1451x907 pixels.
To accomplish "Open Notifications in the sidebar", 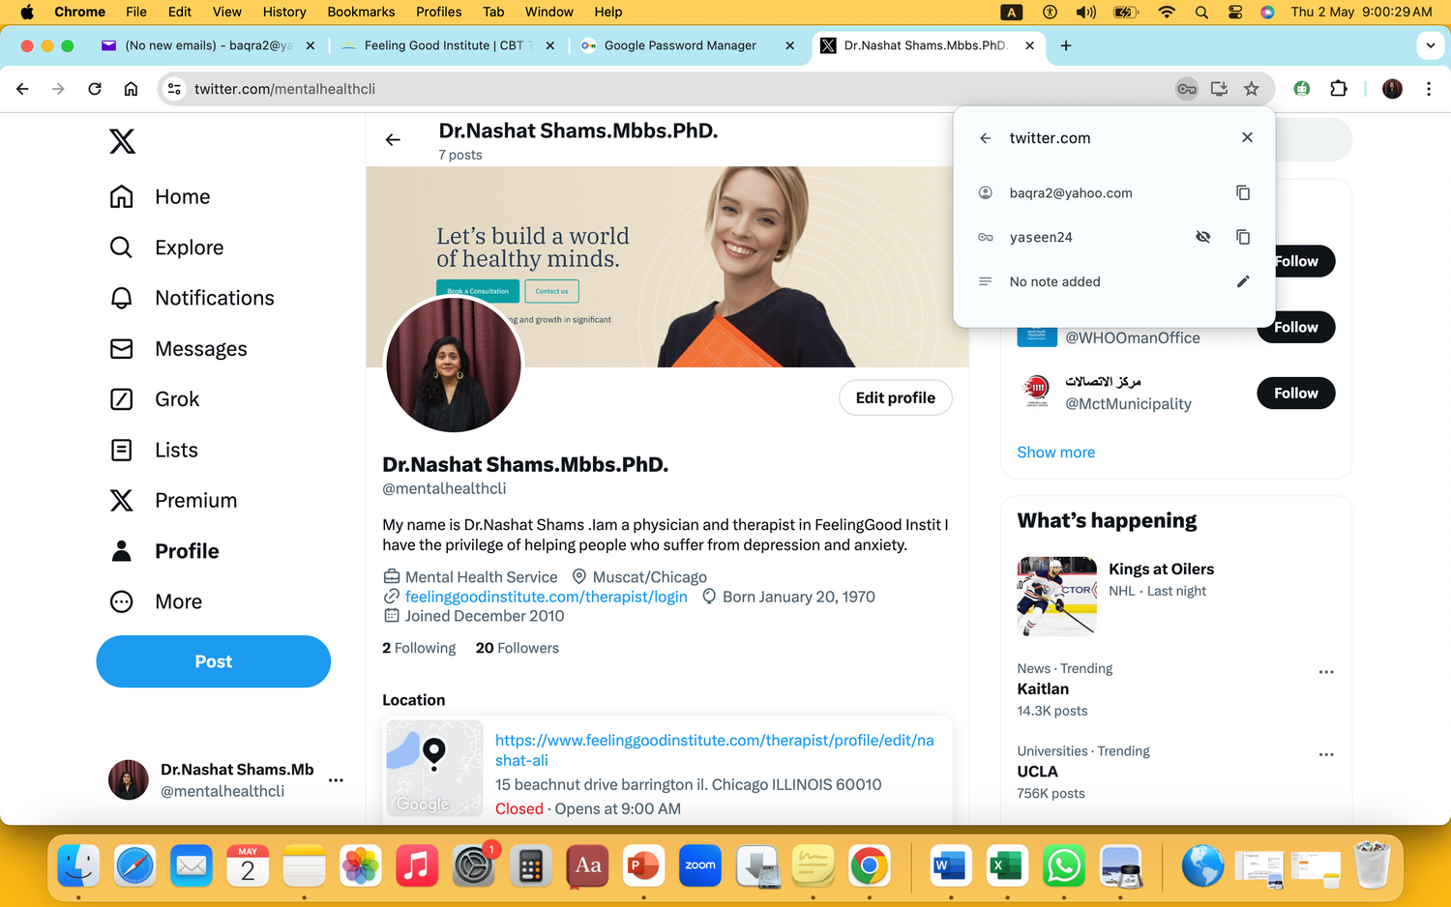I will tap(192, 298).
